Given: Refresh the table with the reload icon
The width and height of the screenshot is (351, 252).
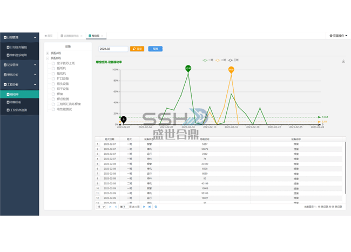Looking at the screenshot, I should [x=156, y=207].
